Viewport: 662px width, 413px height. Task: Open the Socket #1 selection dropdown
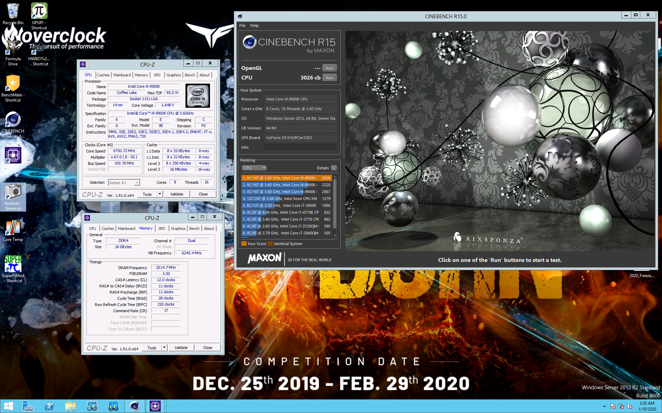(124, 182)
